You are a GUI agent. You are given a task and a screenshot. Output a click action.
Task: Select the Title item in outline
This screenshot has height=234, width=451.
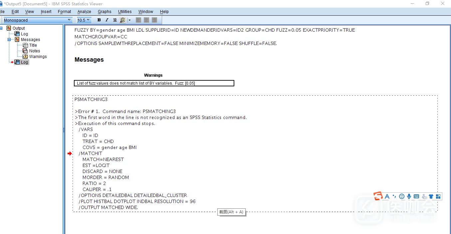pos(33,45)
